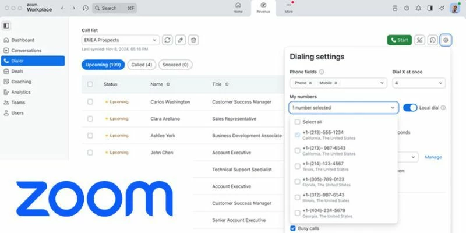Remove the Phone tag from Phone fields
Image resolution: width=466 pixels, height=233 pixels.
(x=310, y=83)
